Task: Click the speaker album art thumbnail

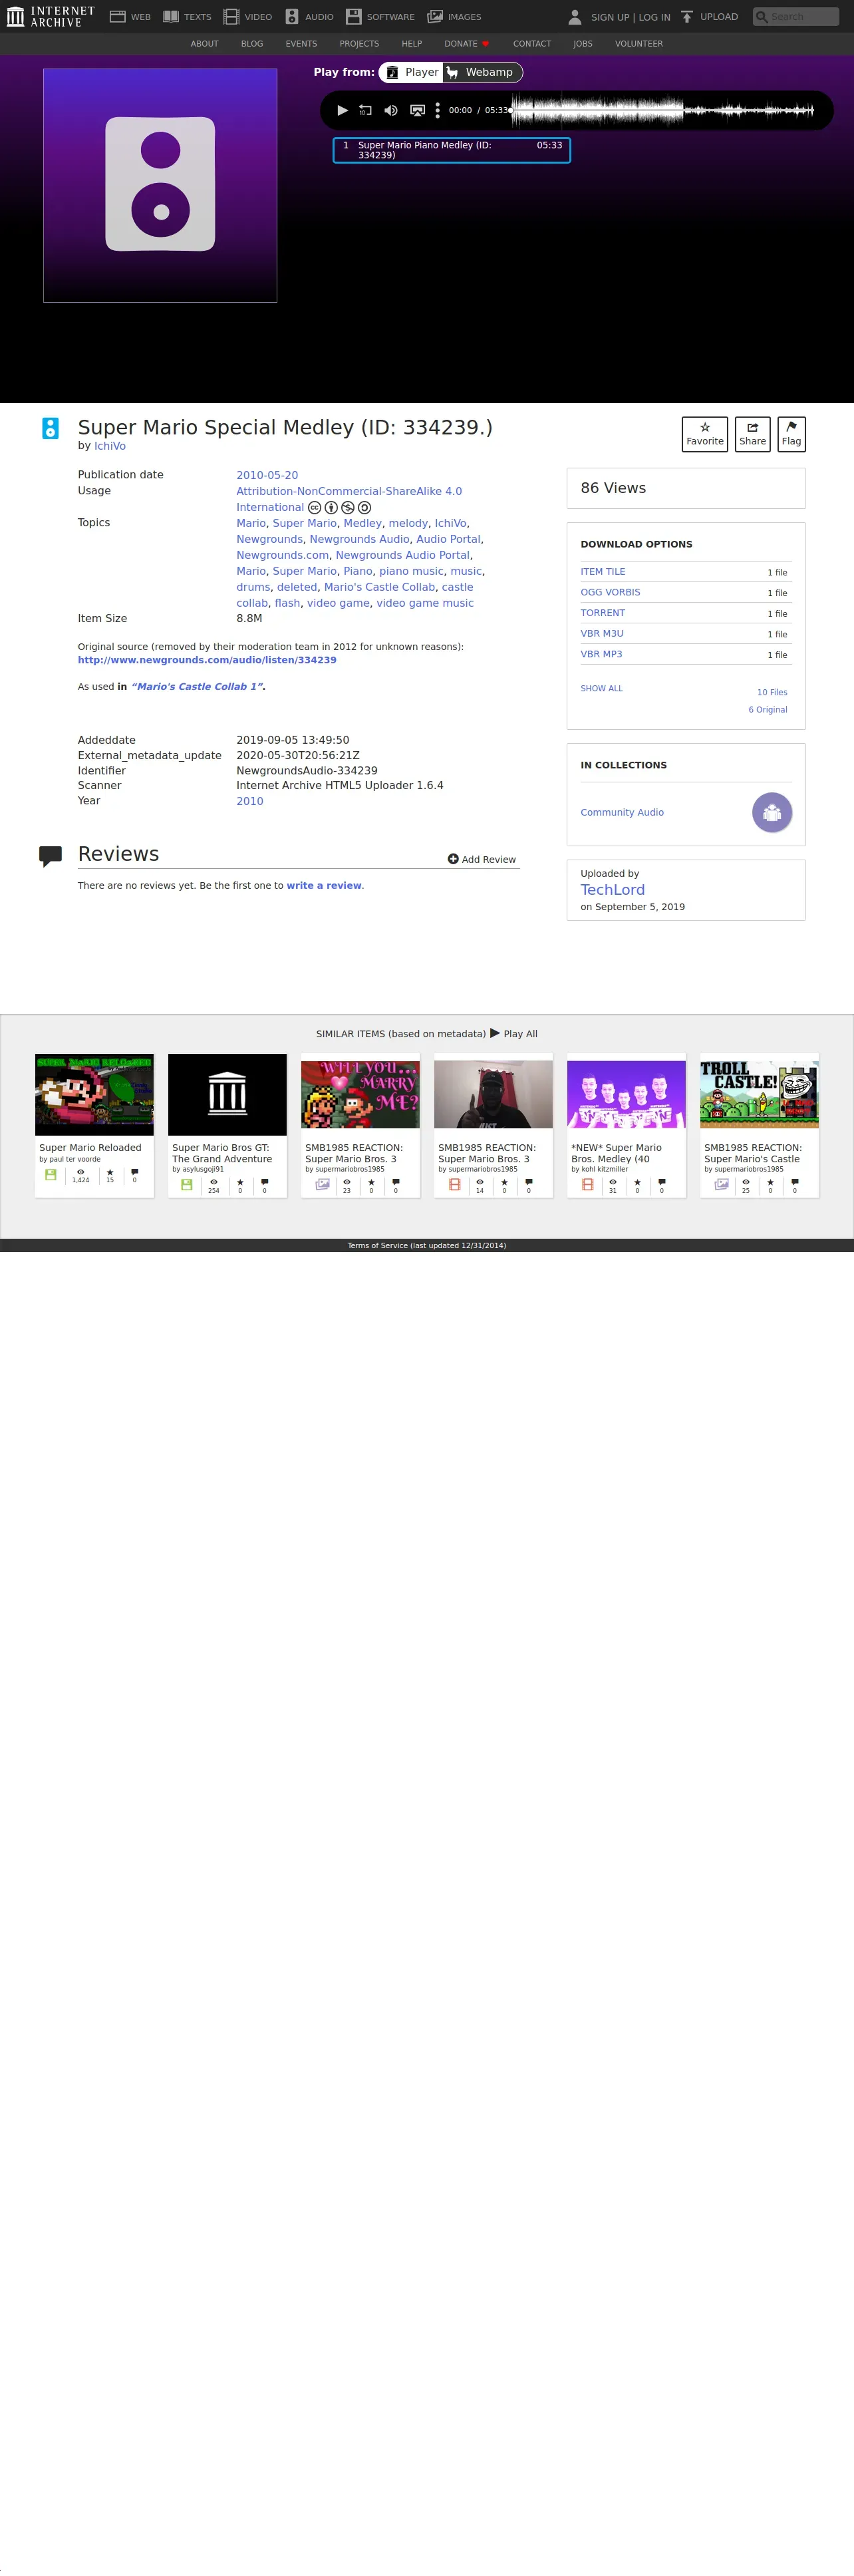Action: (x=160, y=185)
